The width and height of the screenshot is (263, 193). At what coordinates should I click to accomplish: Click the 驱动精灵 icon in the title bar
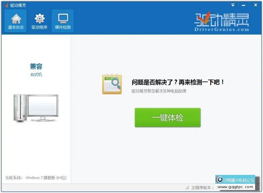7,5
